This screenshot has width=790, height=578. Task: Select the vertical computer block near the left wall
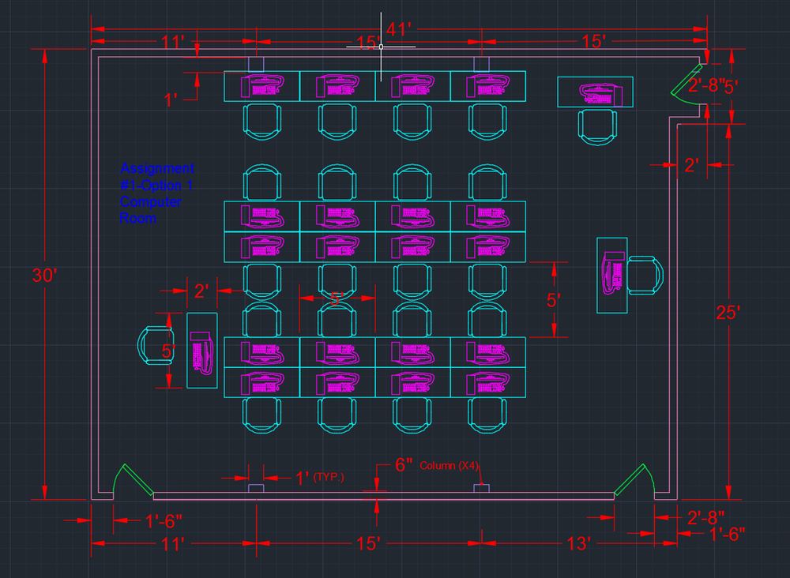point(200,354)
